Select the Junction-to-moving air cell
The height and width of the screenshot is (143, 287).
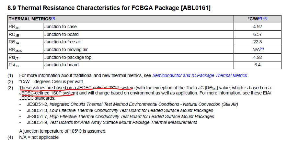(x=138, y=50)
